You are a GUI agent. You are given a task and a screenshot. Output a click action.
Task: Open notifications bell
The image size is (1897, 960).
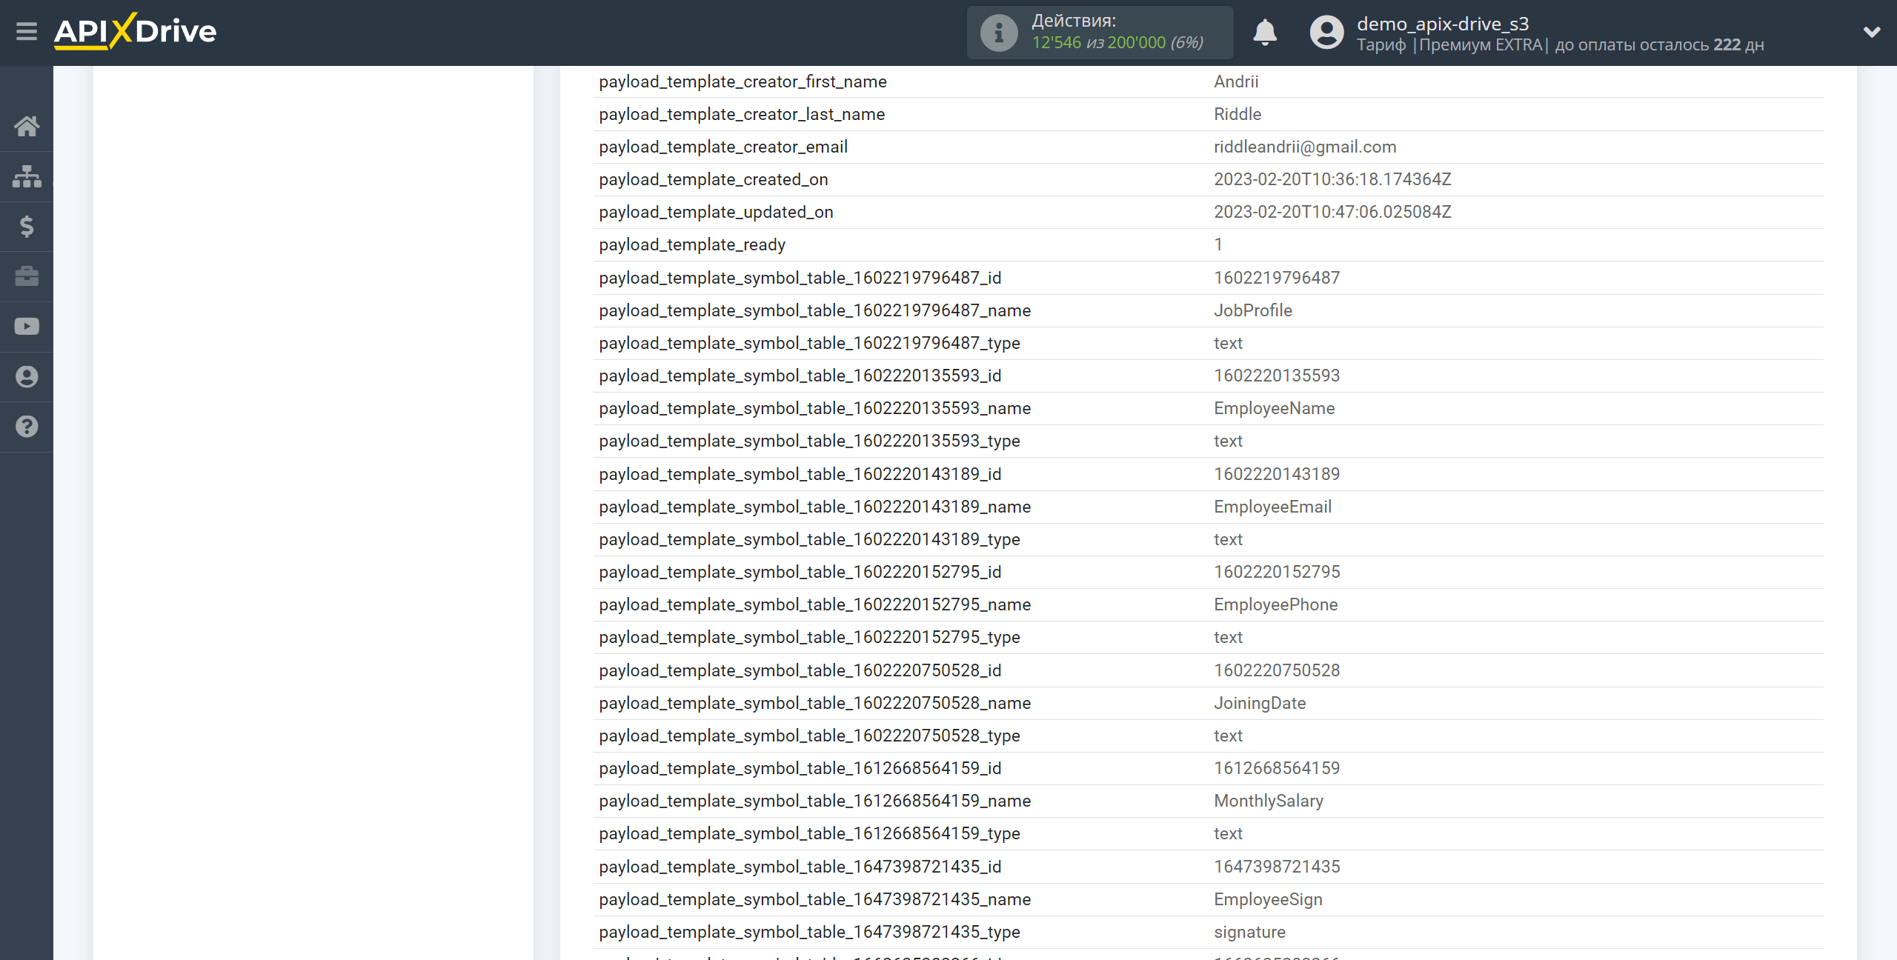pos(1265,33)
